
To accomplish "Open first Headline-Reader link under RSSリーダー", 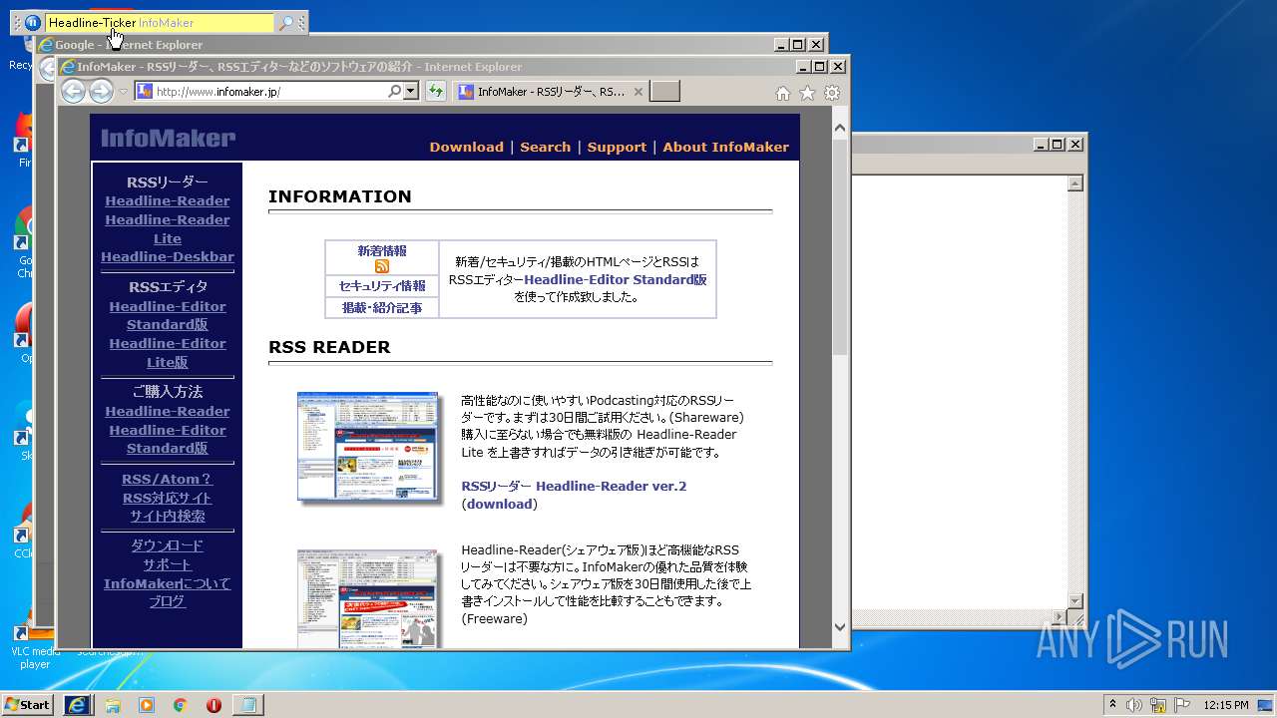I will (x=168, y=200).
